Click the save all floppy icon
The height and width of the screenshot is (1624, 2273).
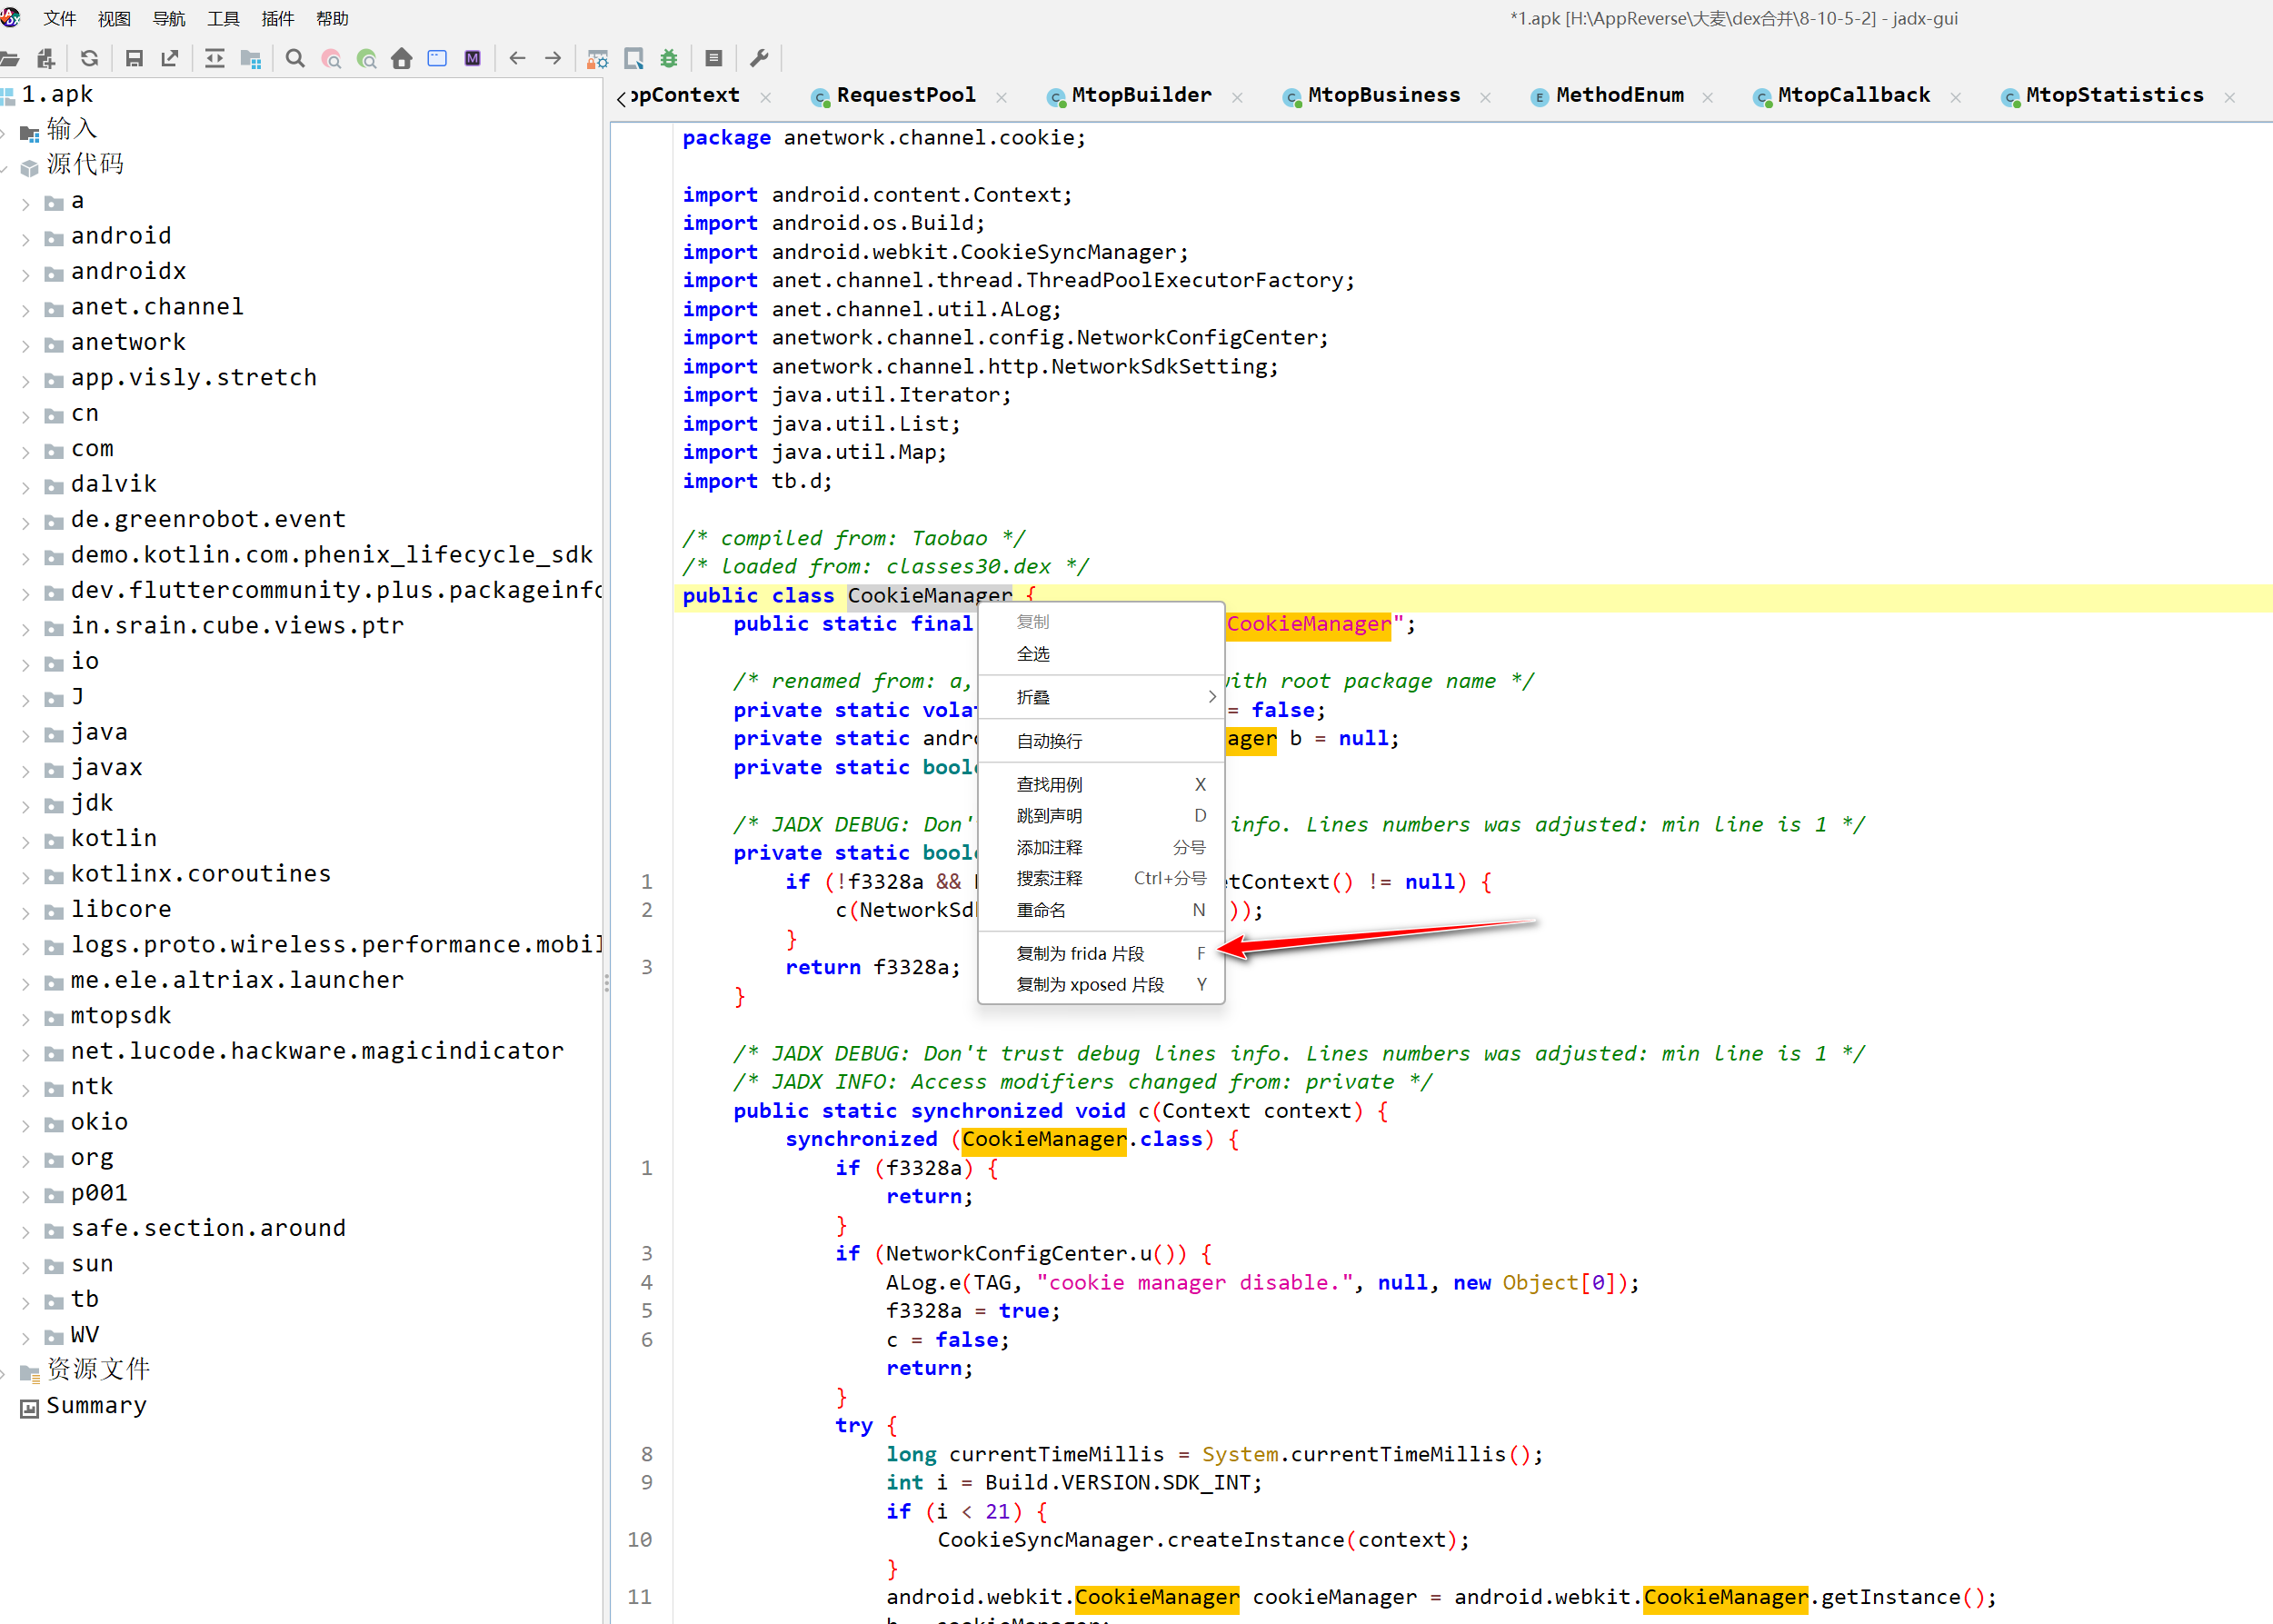(x=134, y=58)
